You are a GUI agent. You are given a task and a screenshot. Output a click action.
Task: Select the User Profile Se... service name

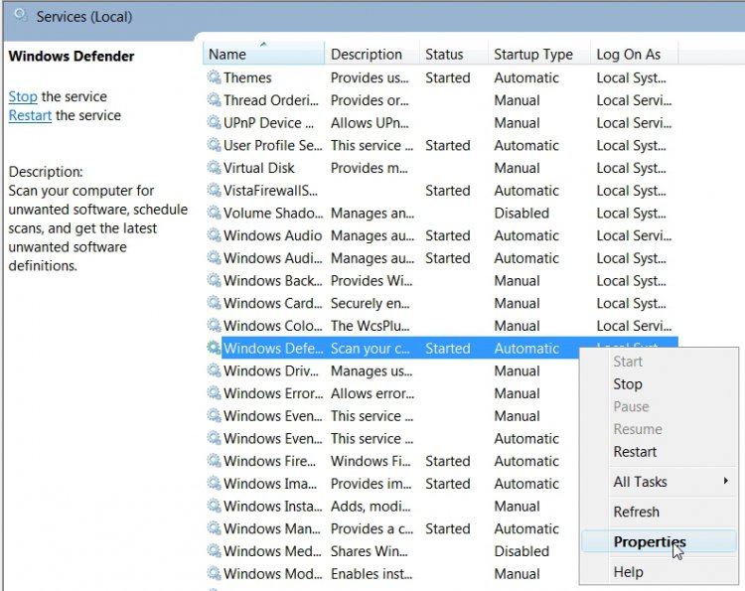click(273, 145)
